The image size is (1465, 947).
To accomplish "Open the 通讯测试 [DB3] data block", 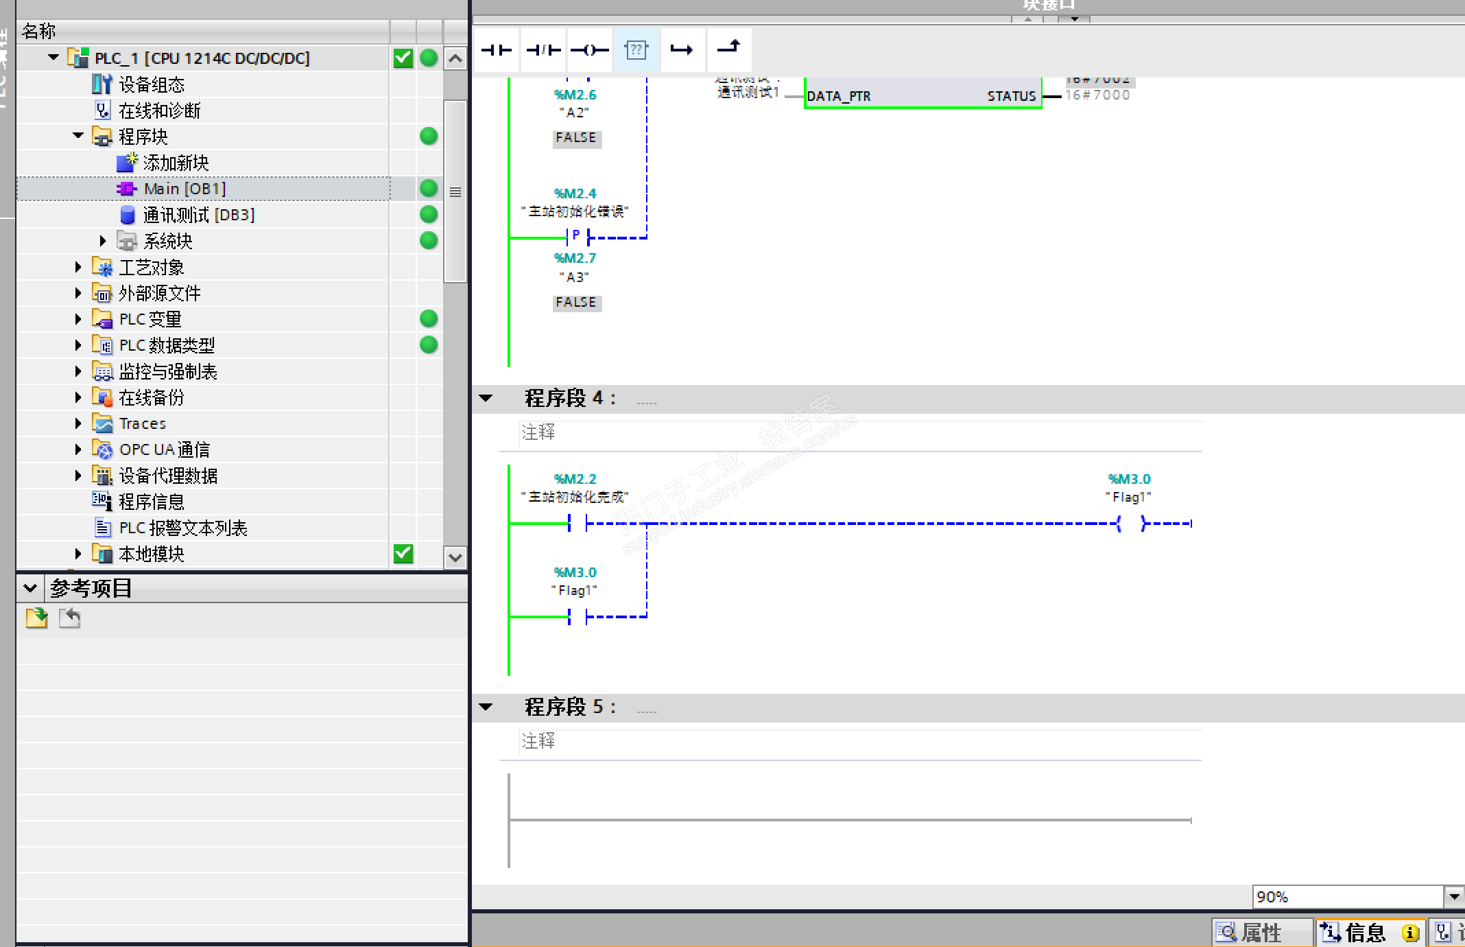I will pyautogui.click(x=198, y=215).
